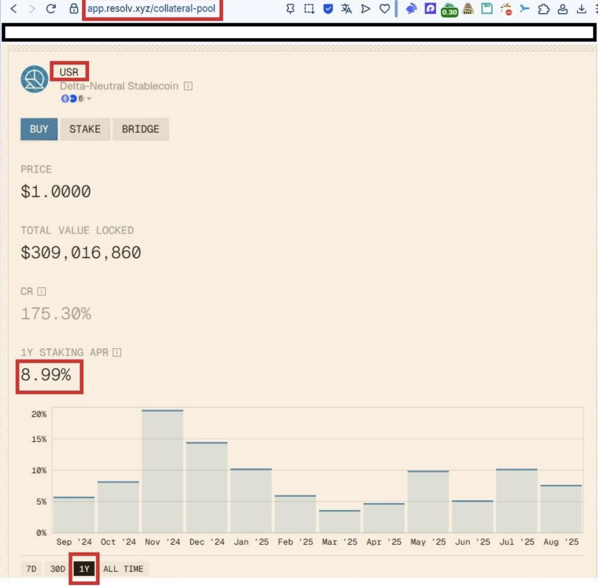
Task: Click the app.resolv.xyz address bar
Action: click(151, 9)
